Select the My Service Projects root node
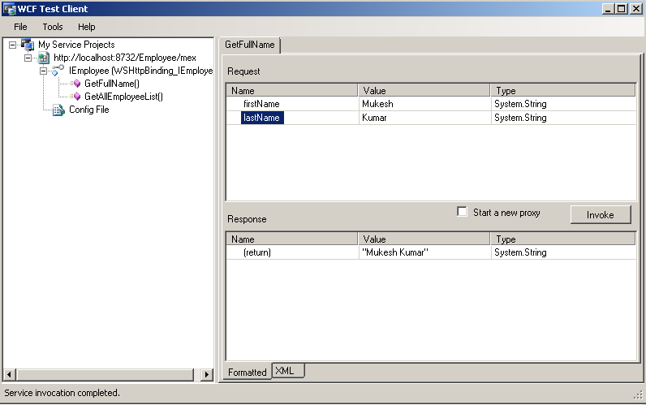The image size is (646, 405). coord(76,45)
